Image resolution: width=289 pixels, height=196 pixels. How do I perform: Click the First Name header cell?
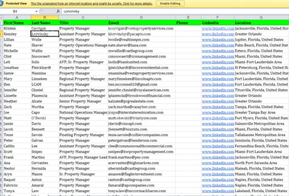tap(17, 23)
